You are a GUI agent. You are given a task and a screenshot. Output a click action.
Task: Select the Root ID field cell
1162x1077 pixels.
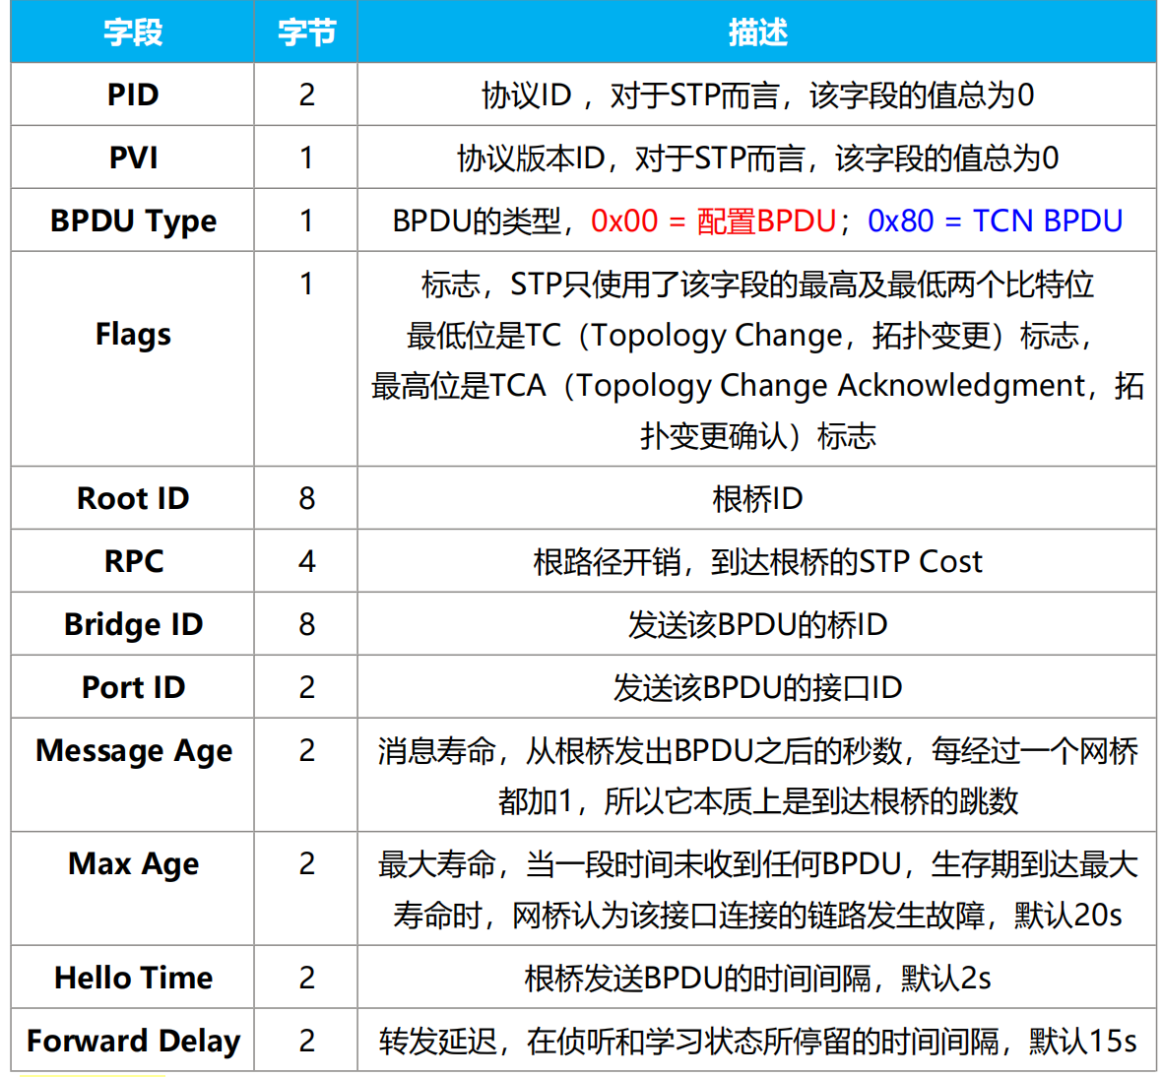point(133,498)
